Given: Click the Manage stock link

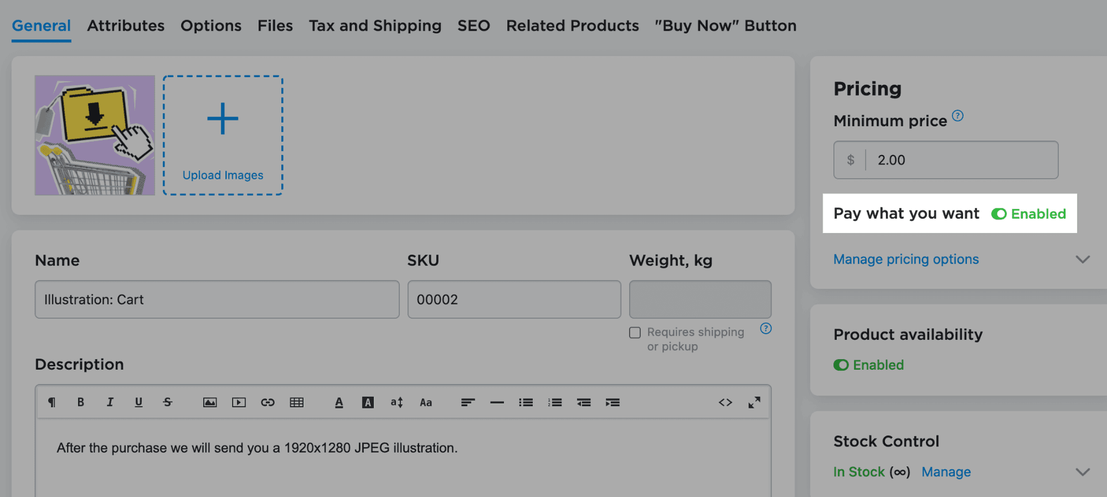Looking at the screenshot, I should (946, 472).
